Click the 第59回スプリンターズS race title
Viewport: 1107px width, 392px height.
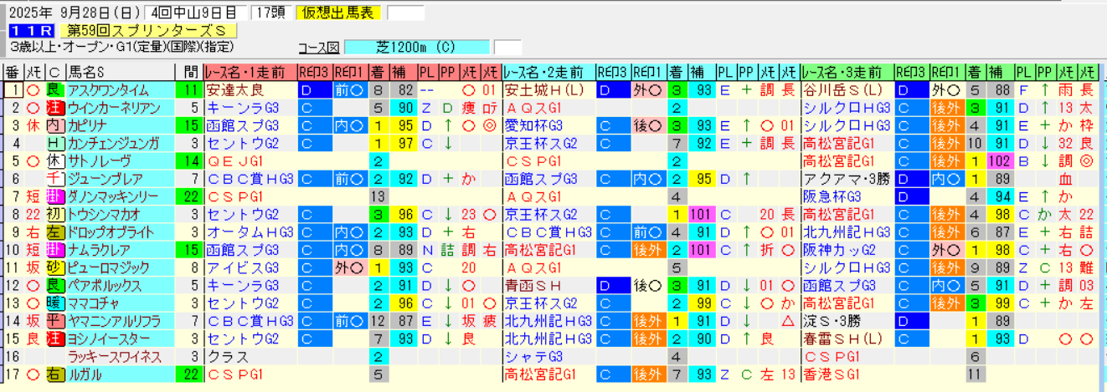click(x=148, y=31)
